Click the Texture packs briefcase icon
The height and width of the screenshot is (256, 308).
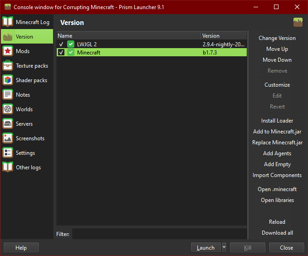pyautogui.click(x=8, y=66)
